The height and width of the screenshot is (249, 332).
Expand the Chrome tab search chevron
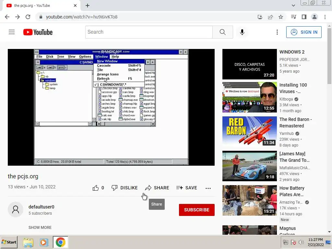293,6
